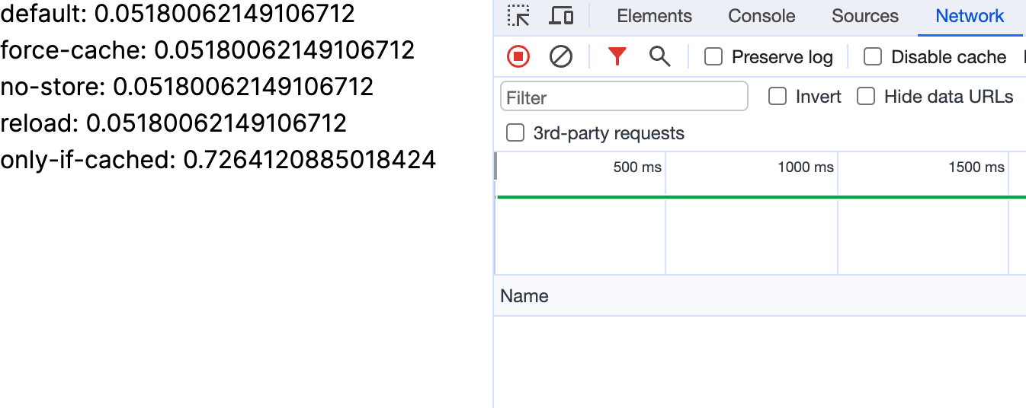Activate the inspect element picker icon
Screen dimensions: 1026x408
click(x=518, y=16)
